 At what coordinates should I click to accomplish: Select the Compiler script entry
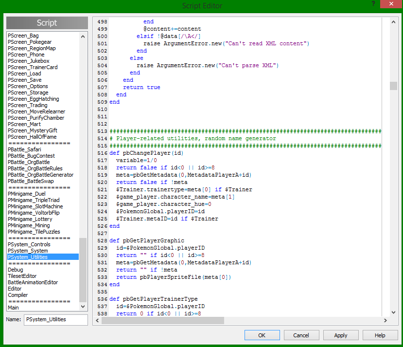[18, 295]
